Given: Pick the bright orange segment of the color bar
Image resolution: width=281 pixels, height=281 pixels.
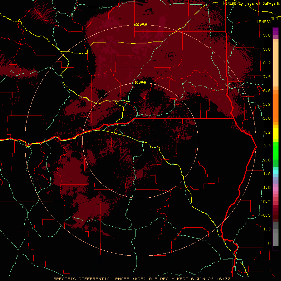Looking at the screenshot, I should click(276, 107).
